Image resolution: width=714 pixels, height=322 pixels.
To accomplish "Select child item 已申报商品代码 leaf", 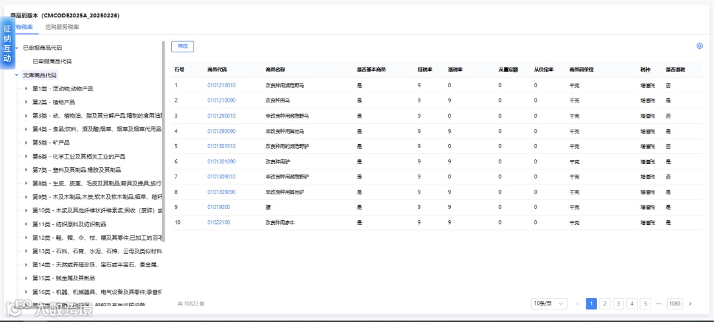I will pyautogui.click(x=52, y=61).
